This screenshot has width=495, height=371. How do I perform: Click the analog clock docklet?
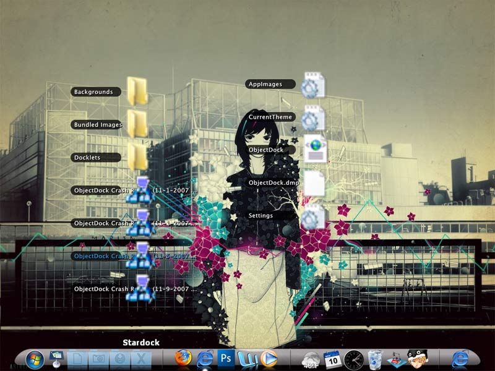353,360
